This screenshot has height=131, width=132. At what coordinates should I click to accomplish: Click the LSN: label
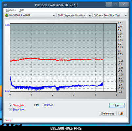[37, 105]
